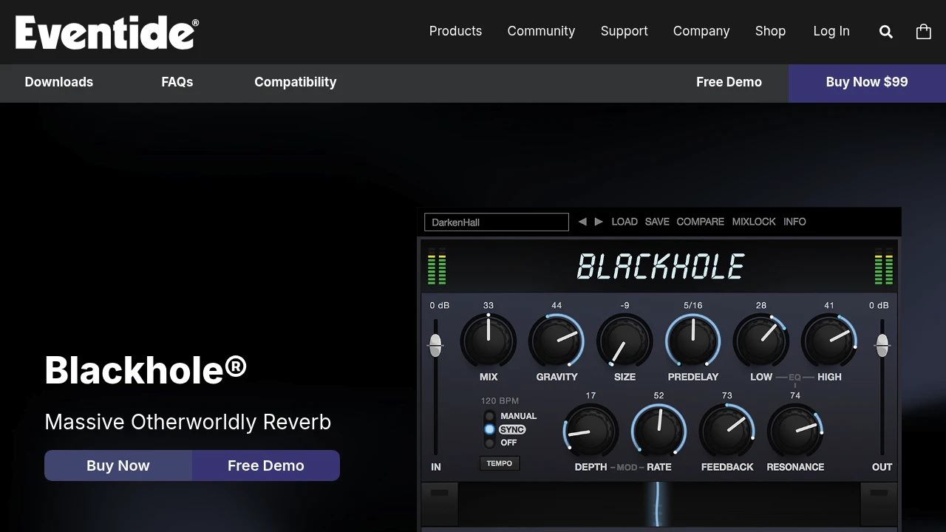Open the Support menu
The height and width of the screenshot is (532, 946).
coord(625,31)
